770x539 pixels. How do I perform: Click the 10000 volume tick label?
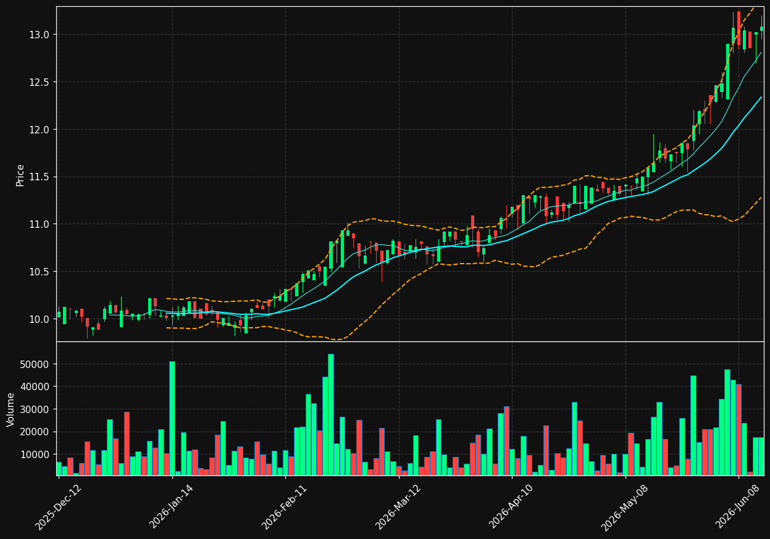pos(35,454)
